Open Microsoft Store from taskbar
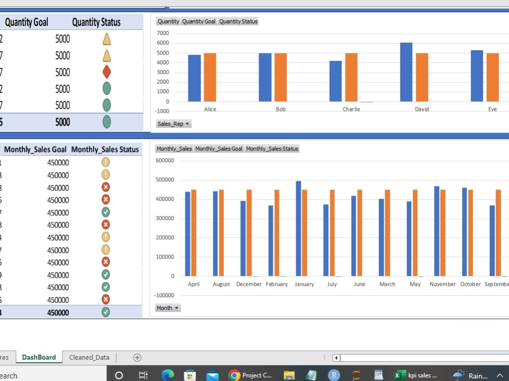The height and width of the screenshot is (381, 509). click(x=190, y=375)
